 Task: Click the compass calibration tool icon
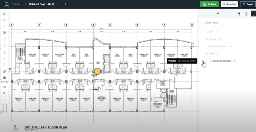4,78
